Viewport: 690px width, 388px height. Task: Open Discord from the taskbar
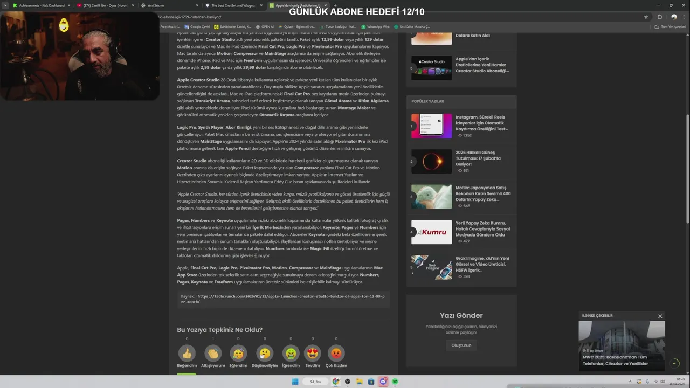[x=383, y=382]
